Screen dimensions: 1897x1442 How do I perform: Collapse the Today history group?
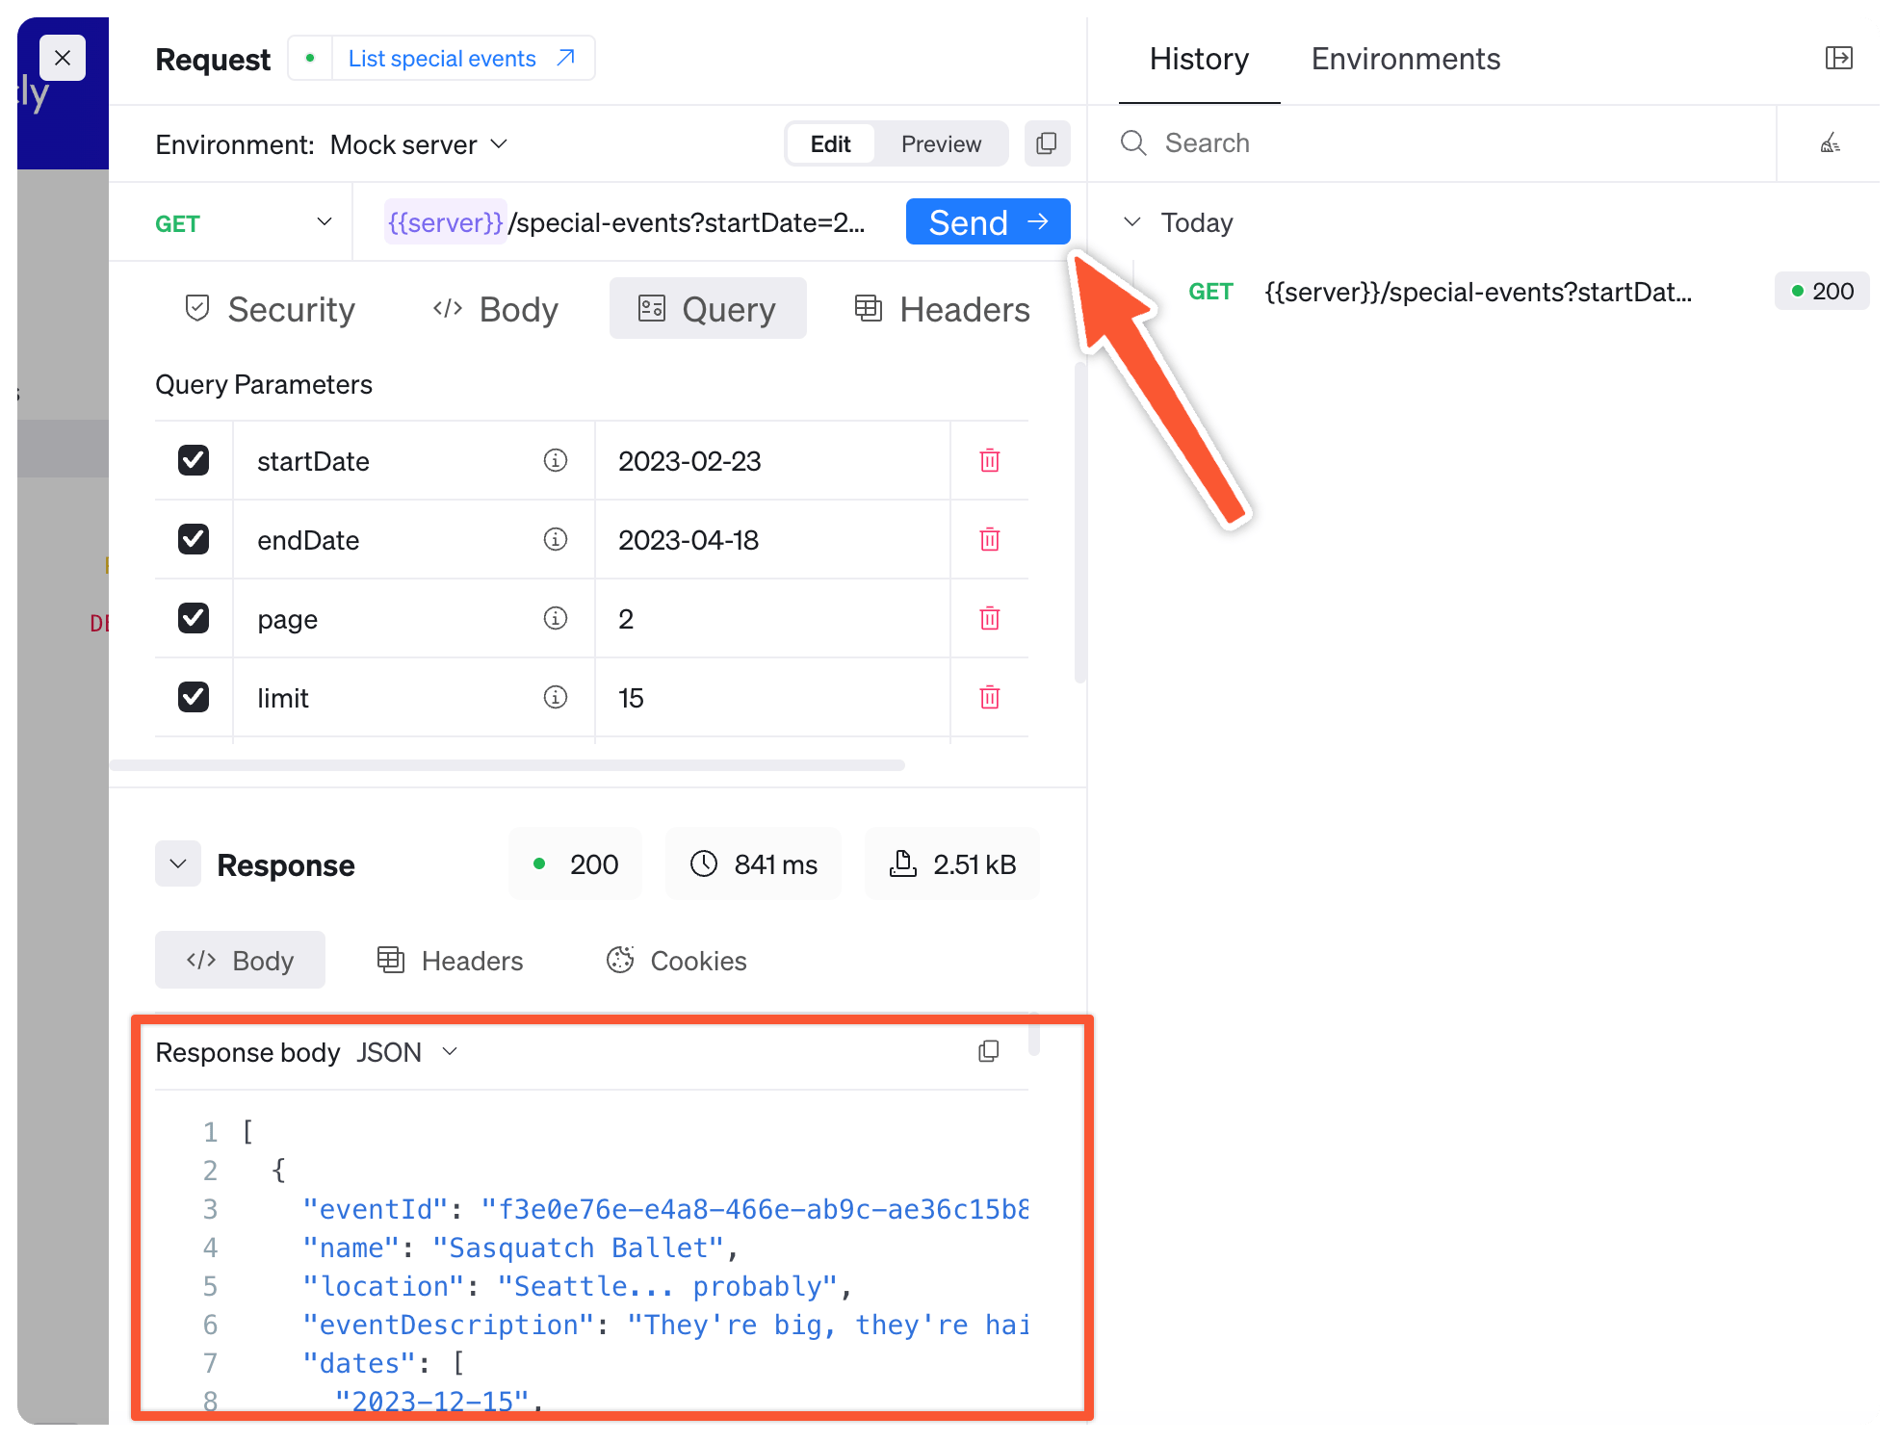1132,222
